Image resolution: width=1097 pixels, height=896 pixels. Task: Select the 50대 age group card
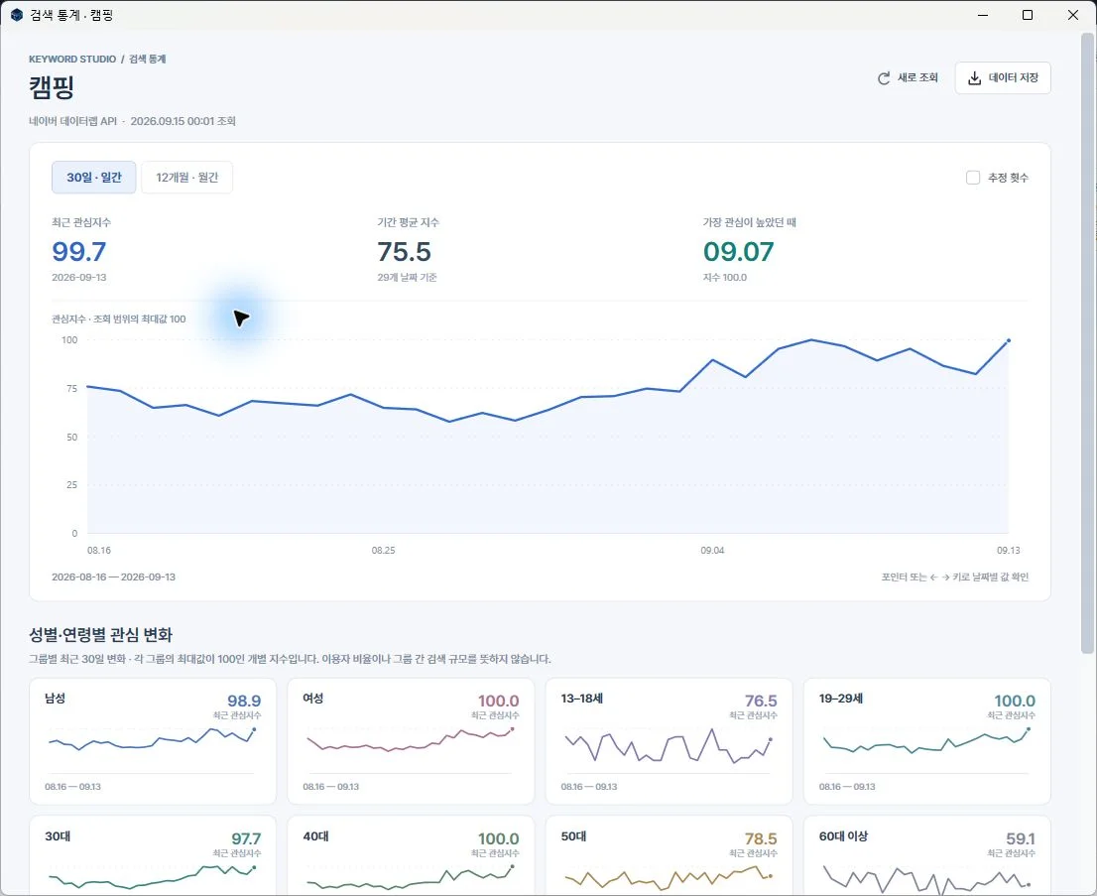point(669,855)
